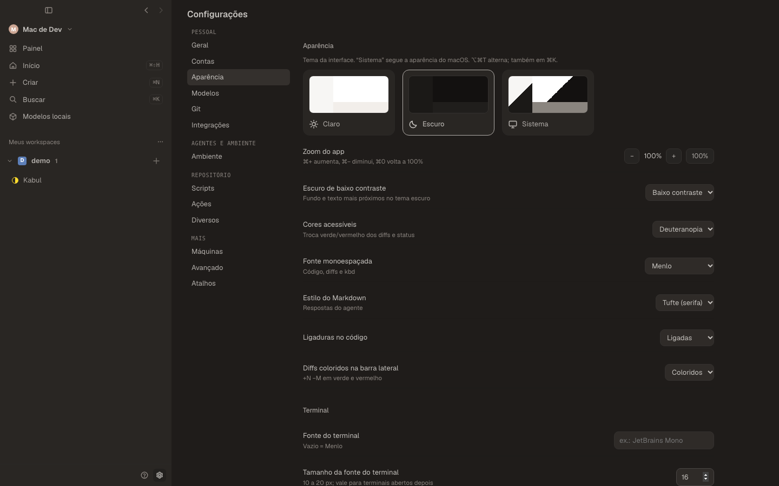Choose the Sistema theme preview
Image resolution: width=779 pixels, height=486 pixels.
(x=548, y=94)
